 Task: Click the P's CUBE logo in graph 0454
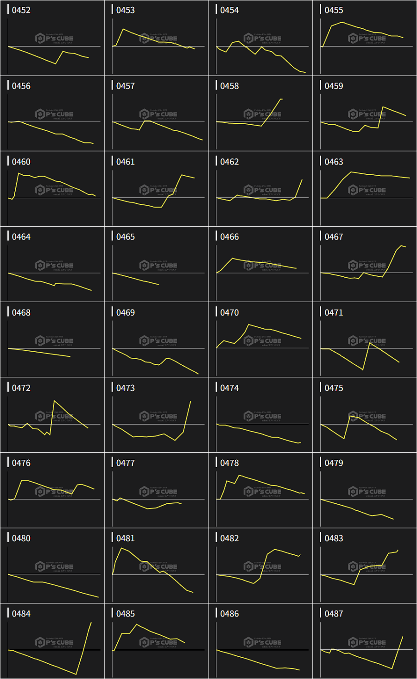coord(263,38)
